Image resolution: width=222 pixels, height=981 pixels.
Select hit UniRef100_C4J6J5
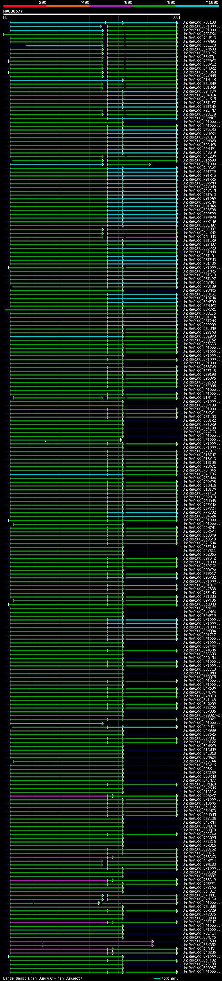point(199,98)
